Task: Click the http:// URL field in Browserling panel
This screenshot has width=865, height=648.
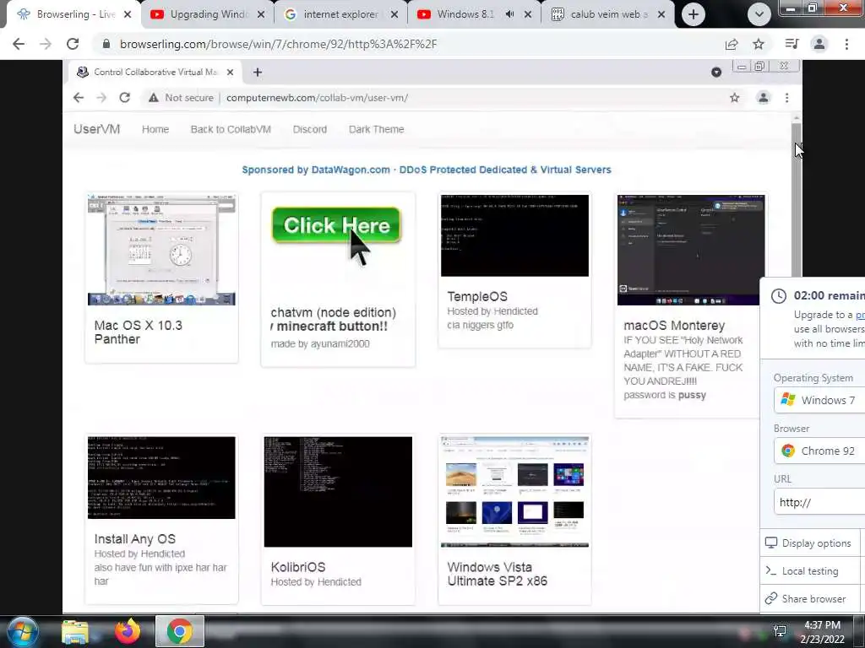Action: click(x=819, y=502)
